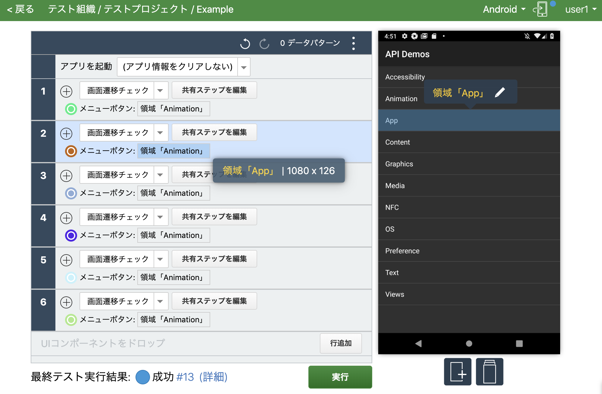Click the green 実行 run button
This screenshot has width=602, height=394.
tap(340, 377)
